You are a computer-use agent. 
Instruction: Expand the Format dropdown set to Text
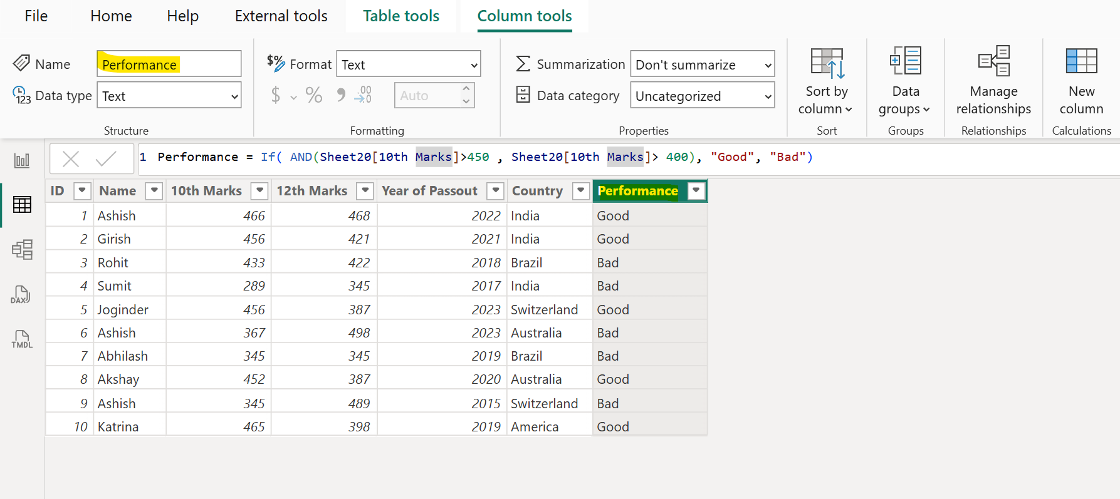coord(408,64)
